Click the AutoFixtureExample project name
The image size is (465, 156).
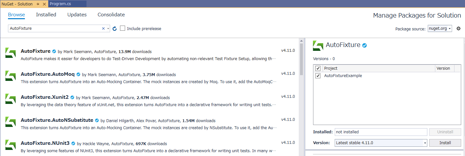343,76
